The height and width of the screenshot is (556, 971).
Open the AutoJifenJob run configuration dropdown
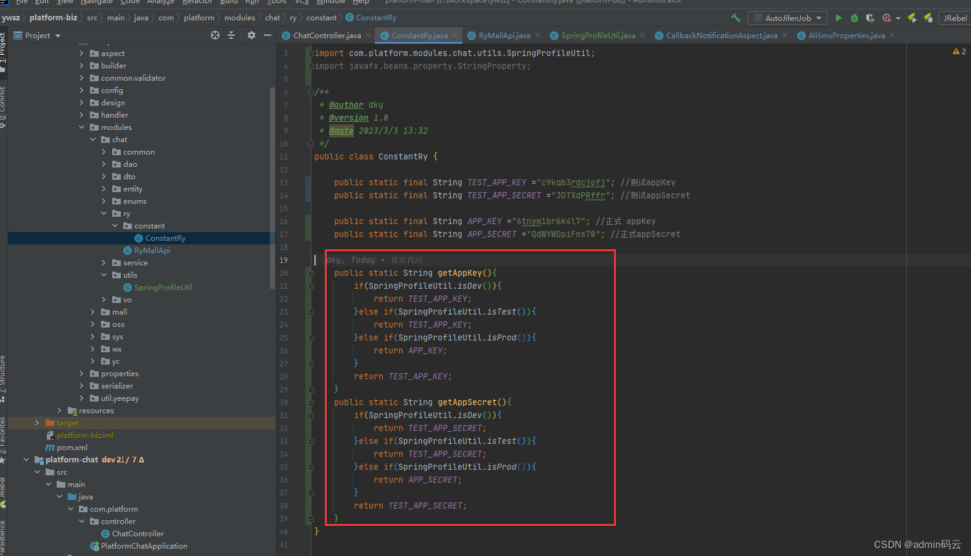coord(787,18)
